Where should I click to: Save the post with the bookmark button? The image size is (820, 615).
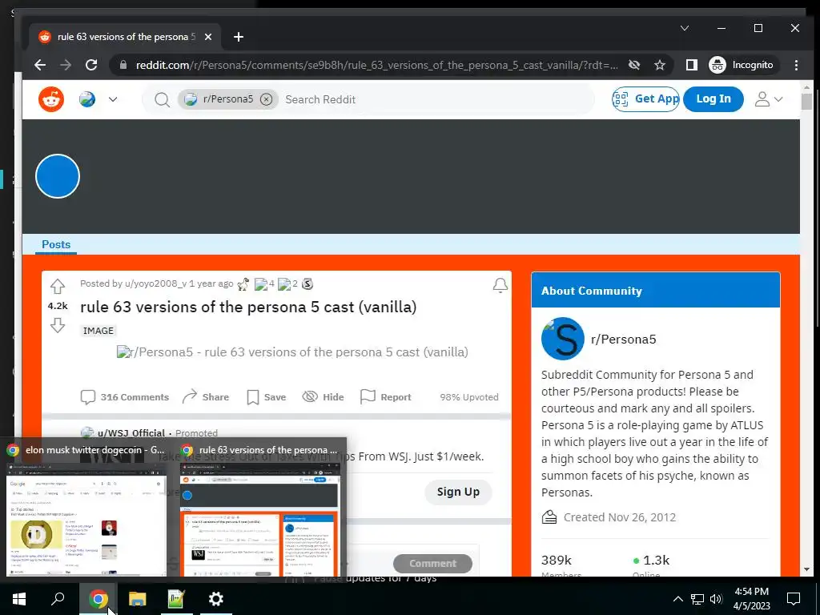tap(266, 397)
